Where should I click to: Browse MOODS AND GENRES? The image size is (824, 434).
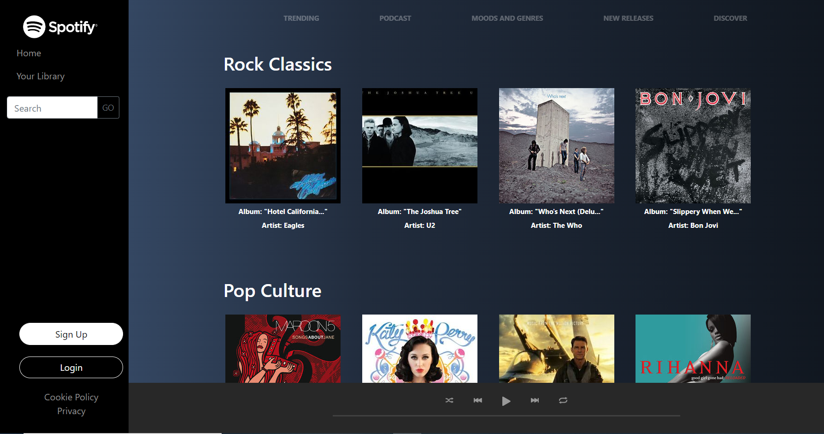click(x=507, y=18)
